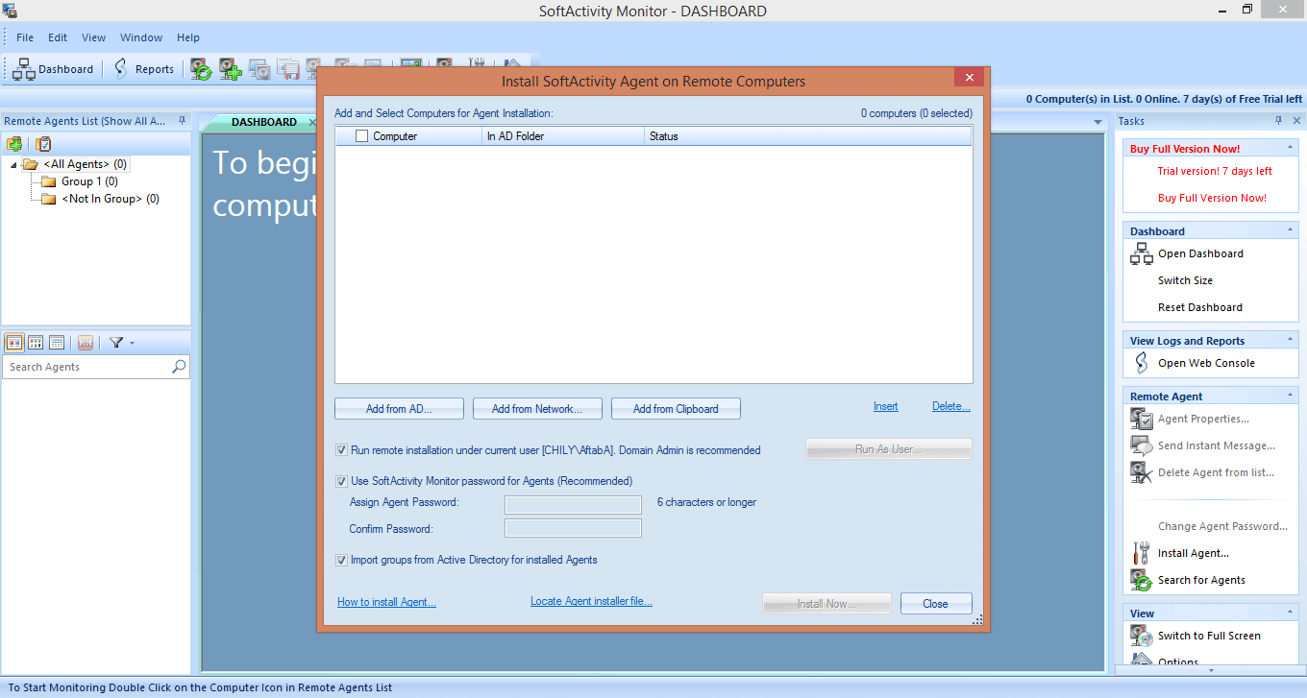
Task: Click the Confirm Password field
Action: click(x=573, y=528)
